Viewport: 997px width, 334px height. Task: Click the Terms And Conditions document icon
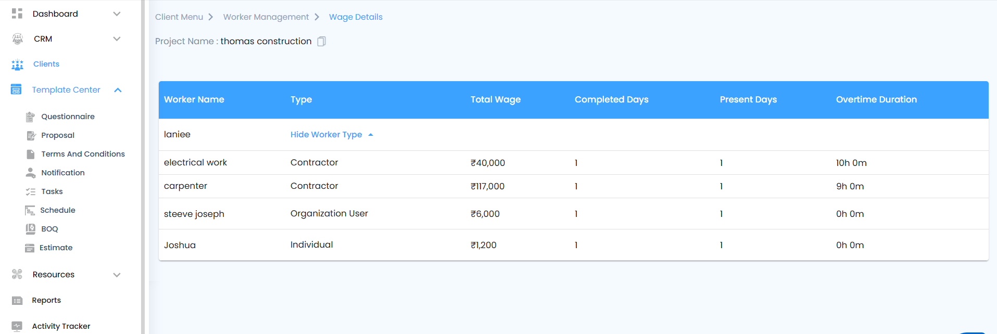(30, 154)
